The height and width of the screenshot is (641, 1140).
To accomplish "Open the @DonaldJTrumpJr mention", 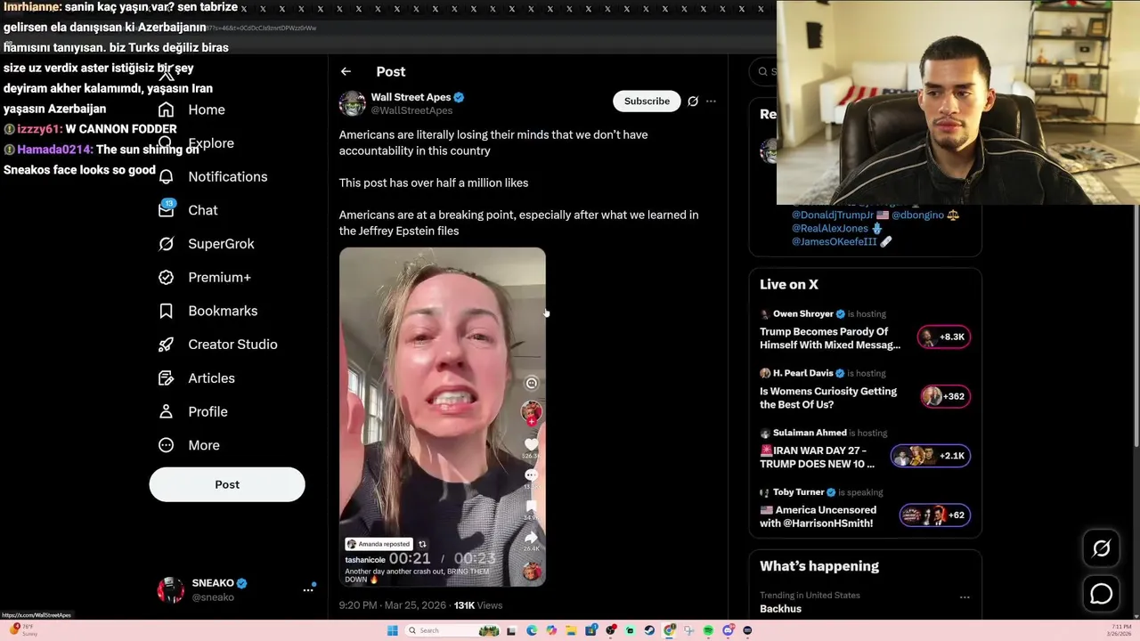I will pos(832,215).
